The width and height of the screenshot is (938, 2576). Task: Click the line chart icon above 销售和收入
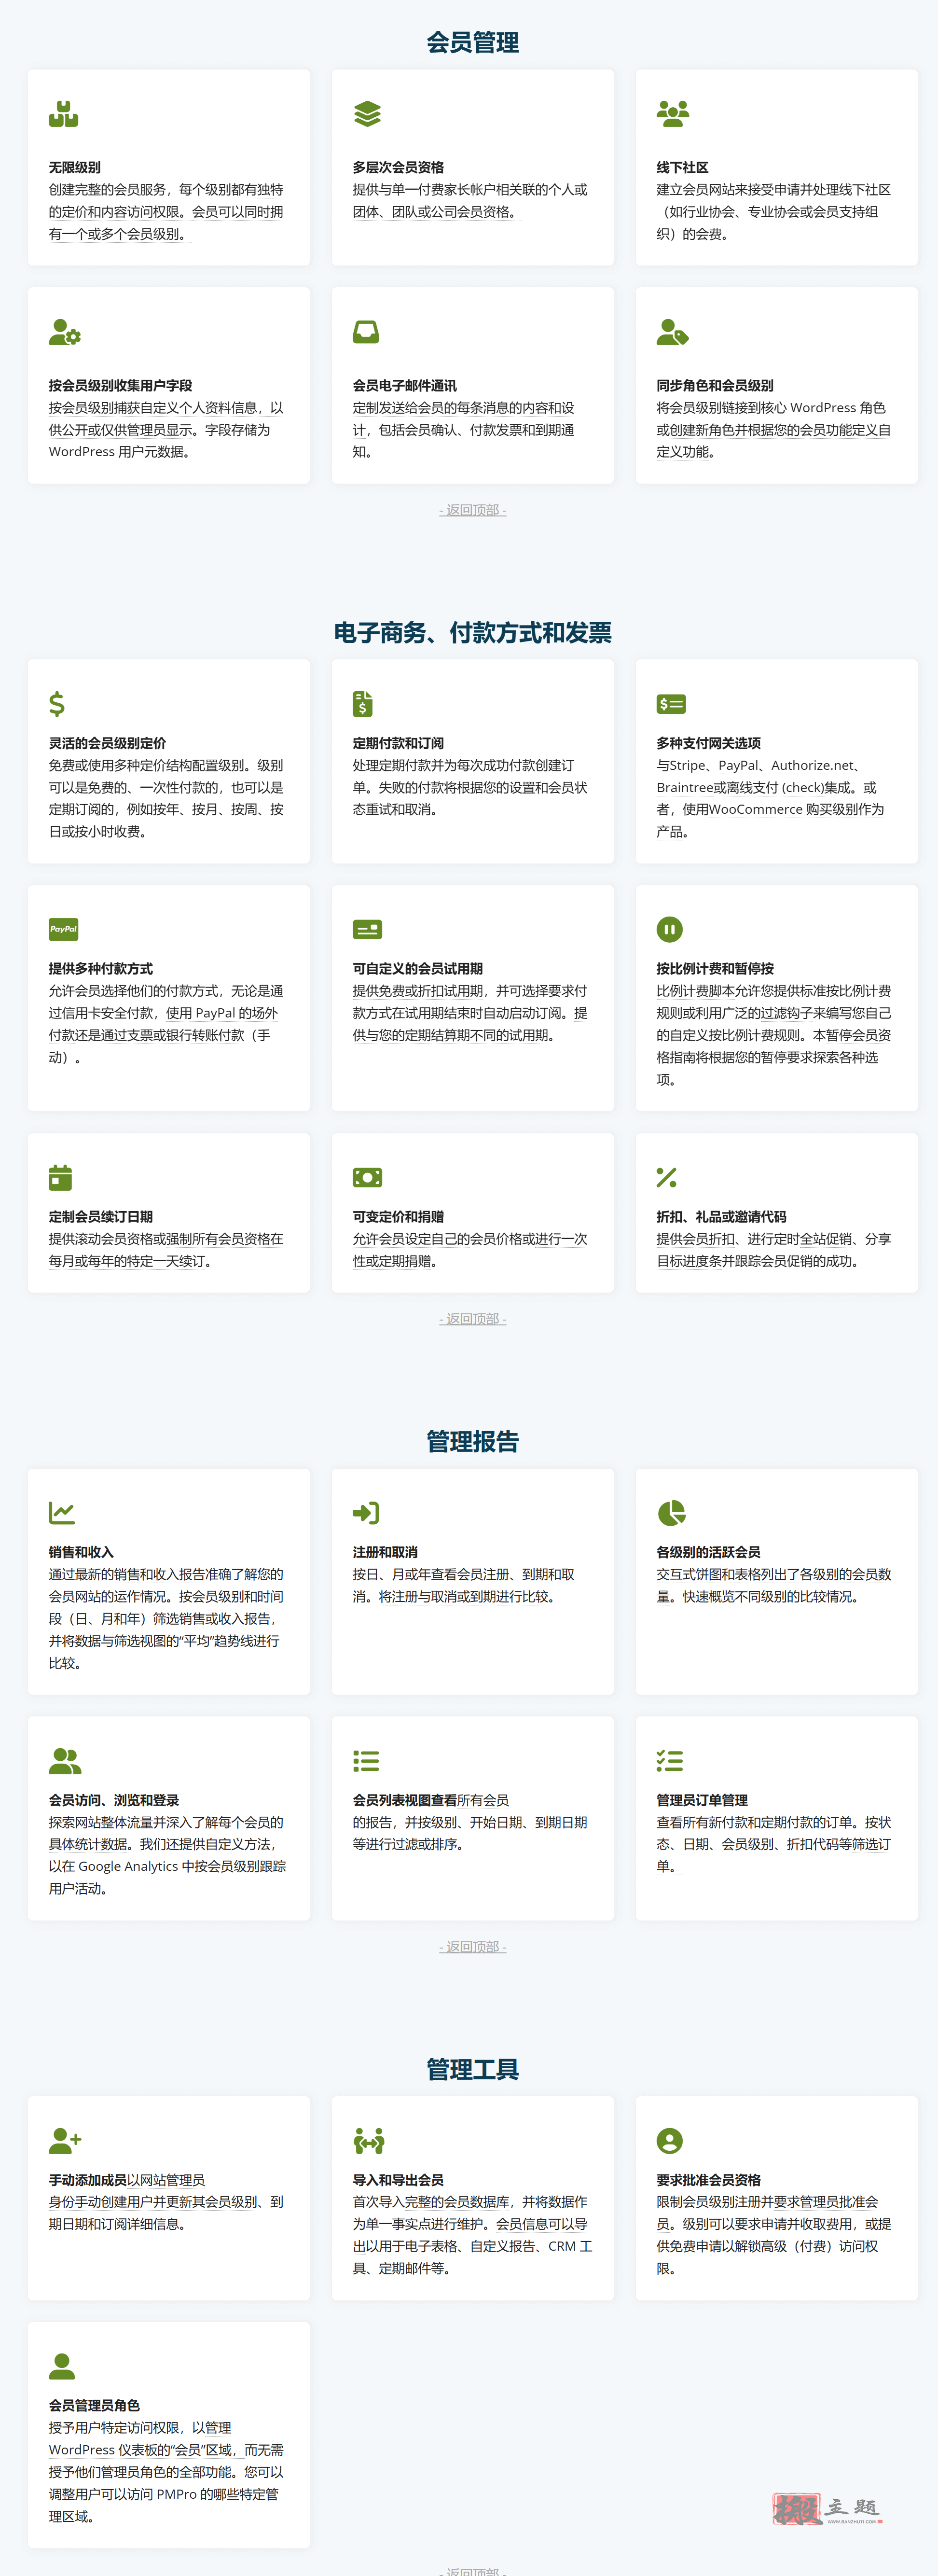coord(62,1513)
